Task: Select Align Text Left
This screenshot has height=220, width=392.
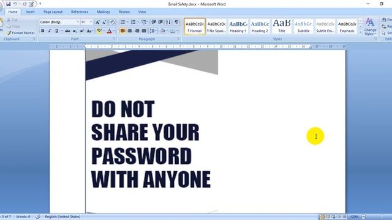Action: coord(123,31)
